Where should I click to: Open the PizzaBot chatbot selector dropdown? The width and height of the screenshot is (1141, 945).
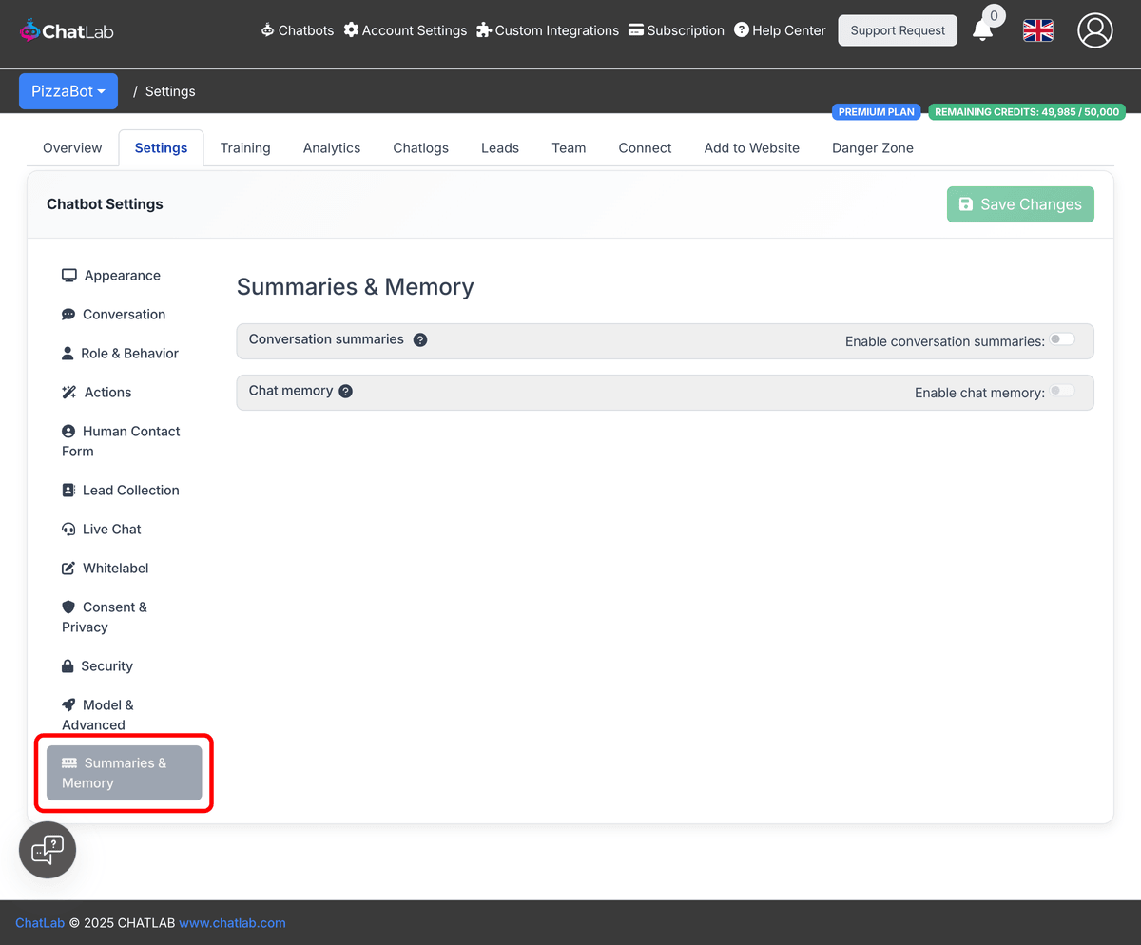click(x=68, y=90)
